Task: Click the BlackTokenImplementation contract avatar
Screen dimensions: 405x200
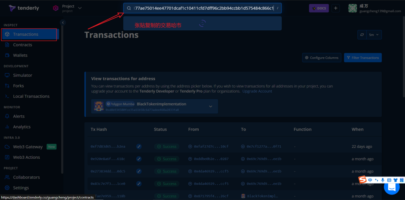Action: 99,106
